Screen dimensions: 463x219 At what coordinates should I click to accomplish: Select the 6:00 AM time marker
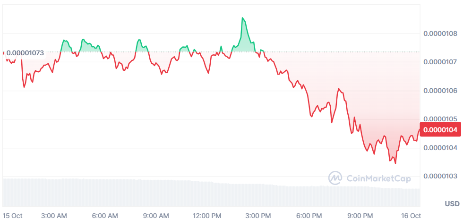pos(104,215)
